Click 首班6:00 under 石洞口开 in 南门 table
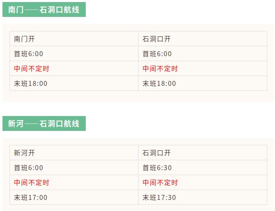275x211 pixels. [157, 54]
